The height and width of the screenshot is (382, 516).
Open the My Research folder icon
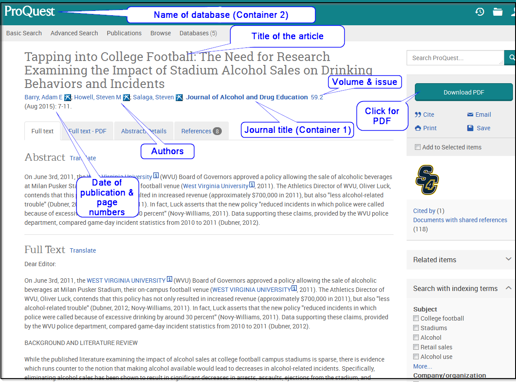click(498, 12)
